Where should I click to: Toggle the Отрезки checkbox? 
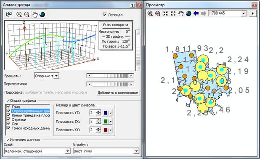(8, 119)
